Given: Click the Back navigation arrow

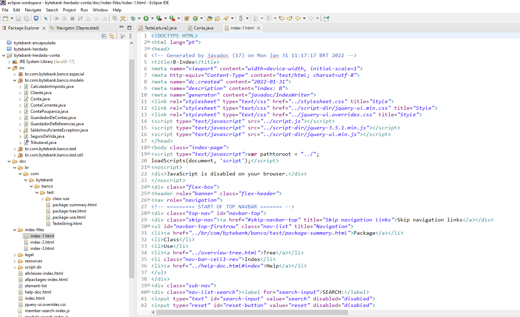Looking at the screenshot, I should click(298, 18).
